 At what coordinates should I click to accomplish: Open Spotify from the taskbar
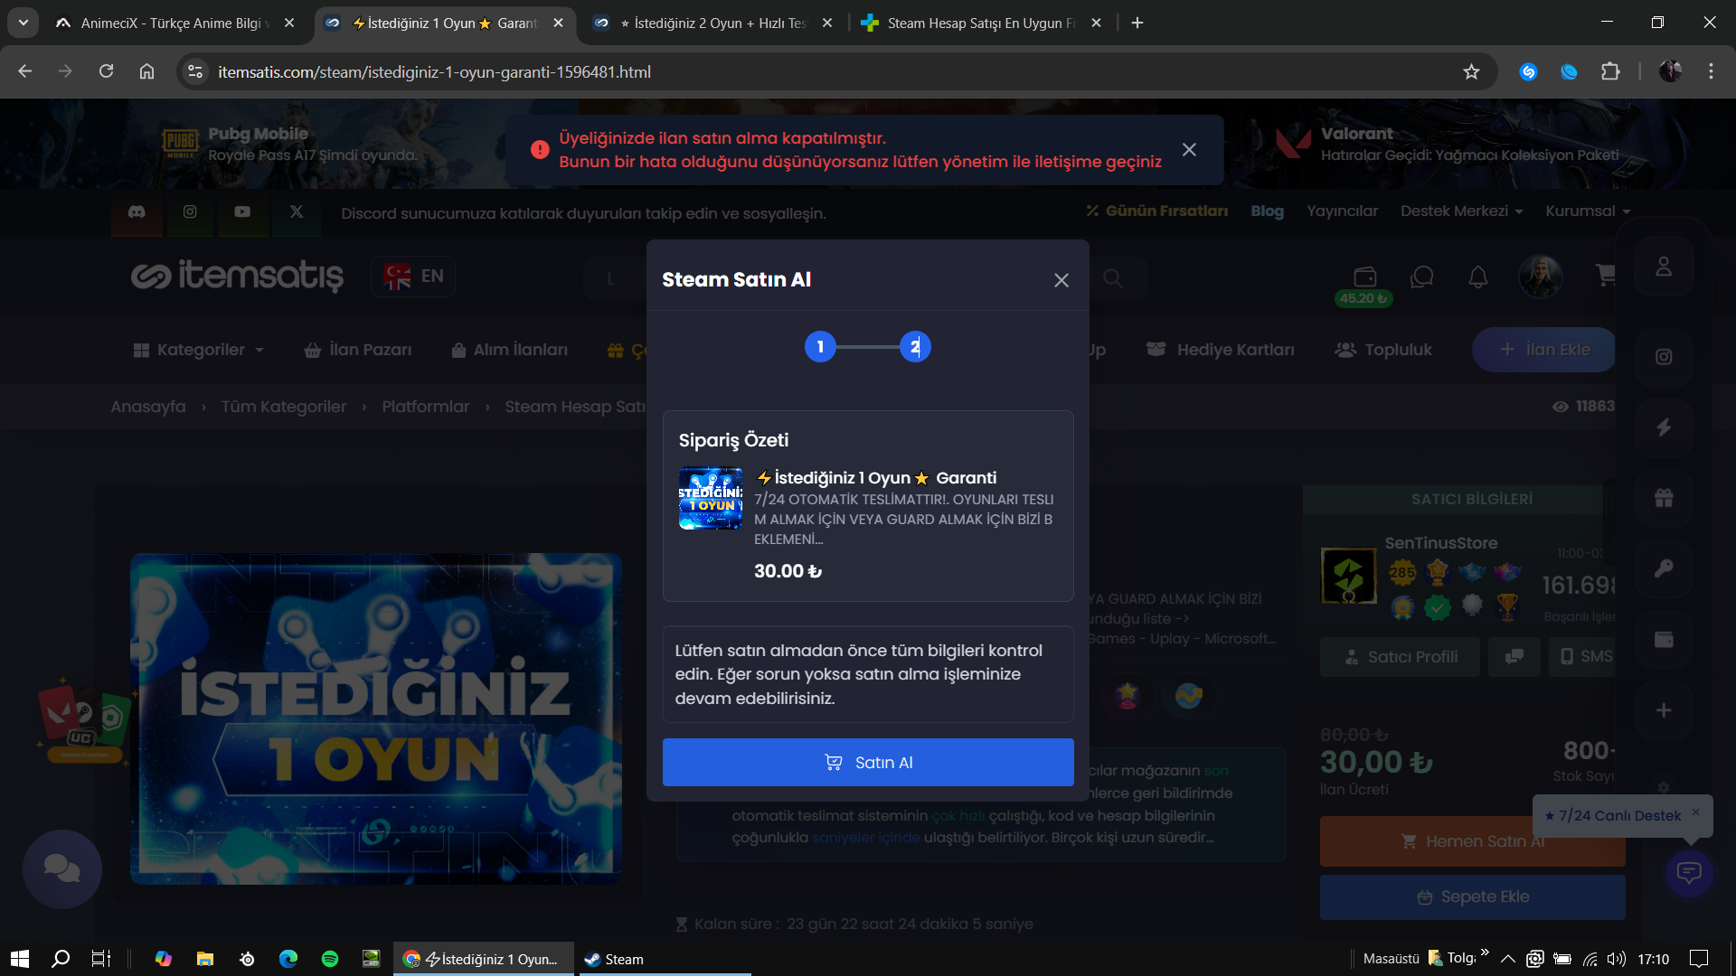330,959
